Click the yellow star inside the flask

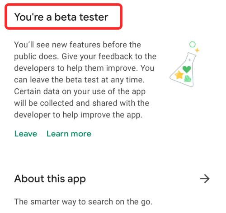coord(179,75)
